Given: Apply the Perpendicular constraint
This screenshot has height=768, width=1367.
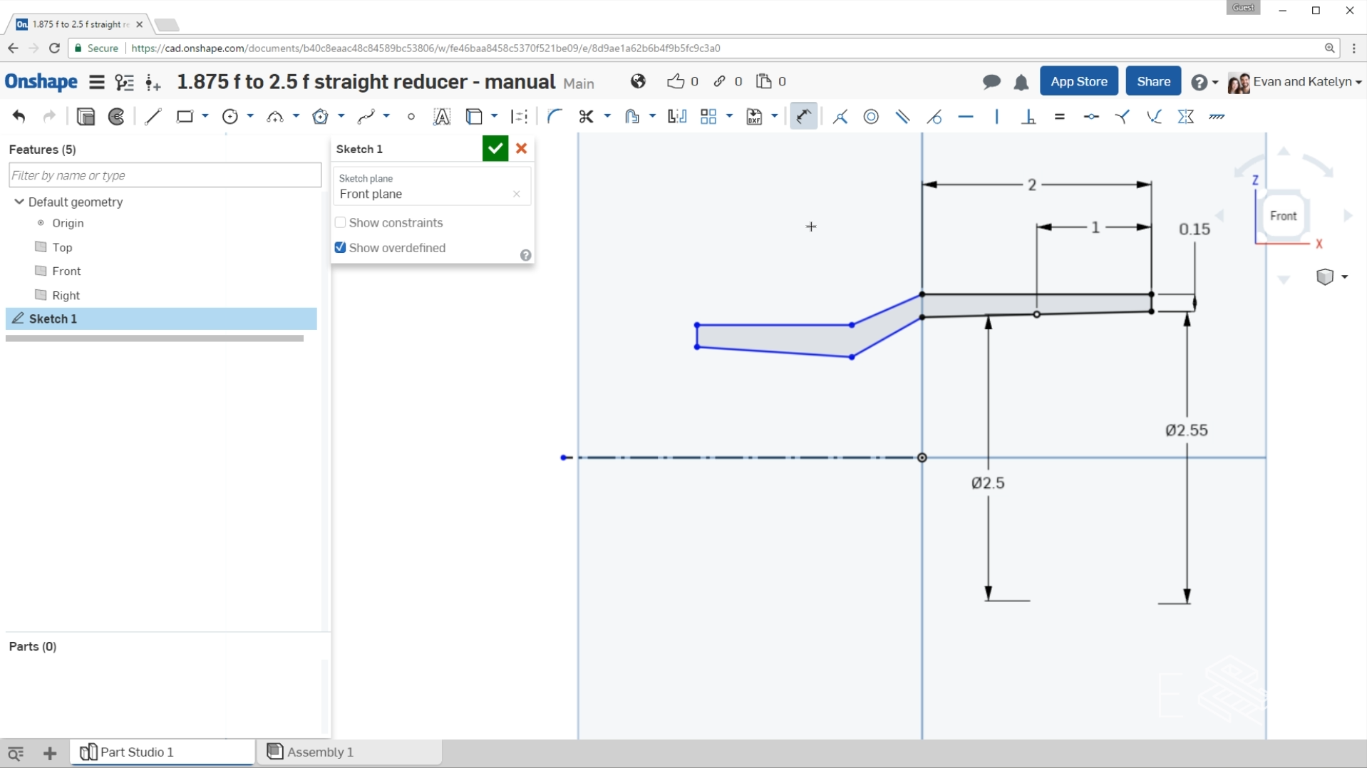Looking at the screenshot, I should [x=1028, y=117].
